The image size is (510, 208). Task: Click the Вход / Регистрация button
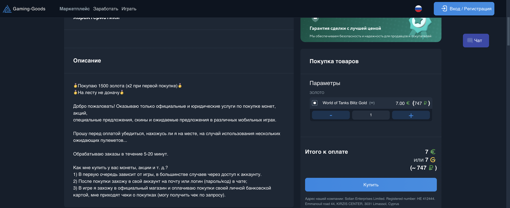pos(464,8)
